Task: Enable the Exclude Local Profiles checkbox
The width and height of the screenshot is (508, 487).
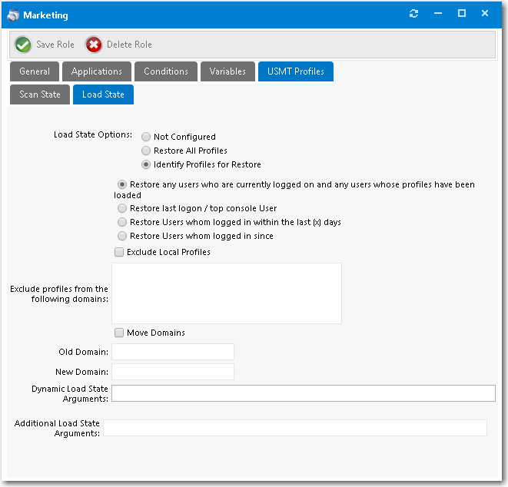Action: pyautogui.click(x=119, y=252)
